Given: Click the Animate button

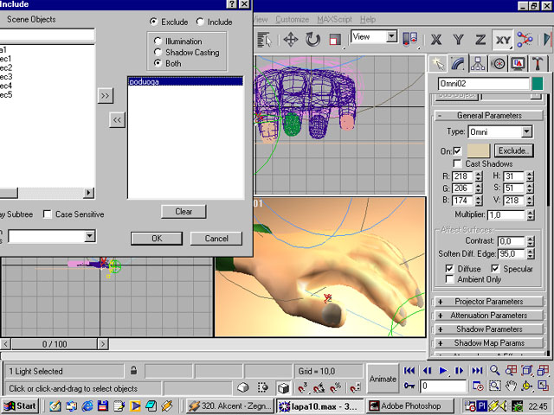Looking at the screenshot, I should pyautogui.click(x=383, y=379).
